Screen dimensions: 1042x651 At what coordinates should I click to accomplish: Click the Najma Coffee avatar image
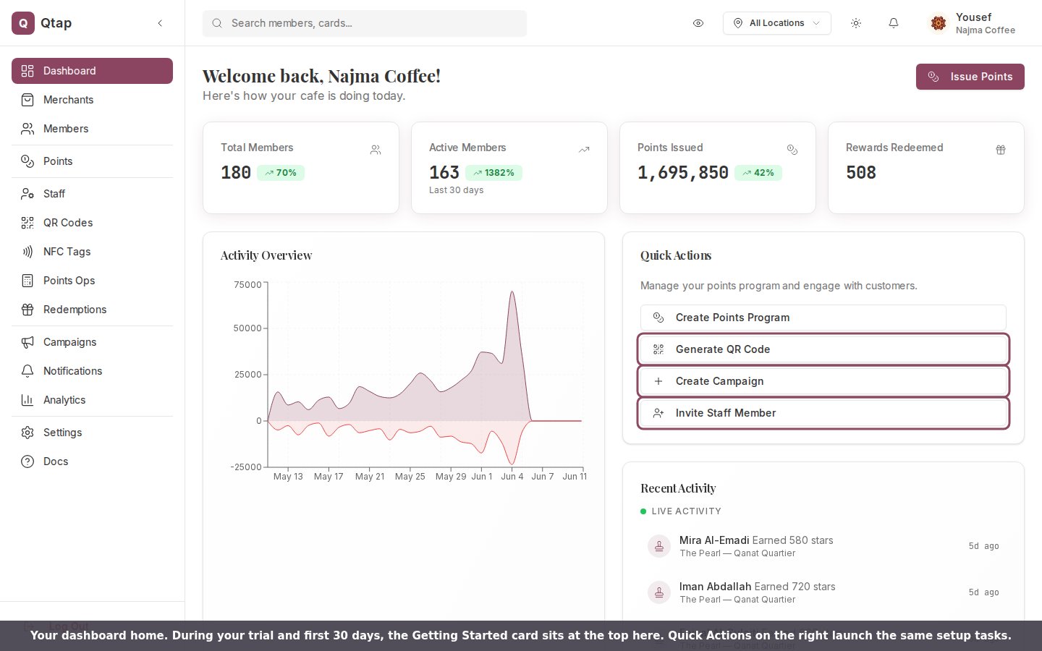pos(939,23)
